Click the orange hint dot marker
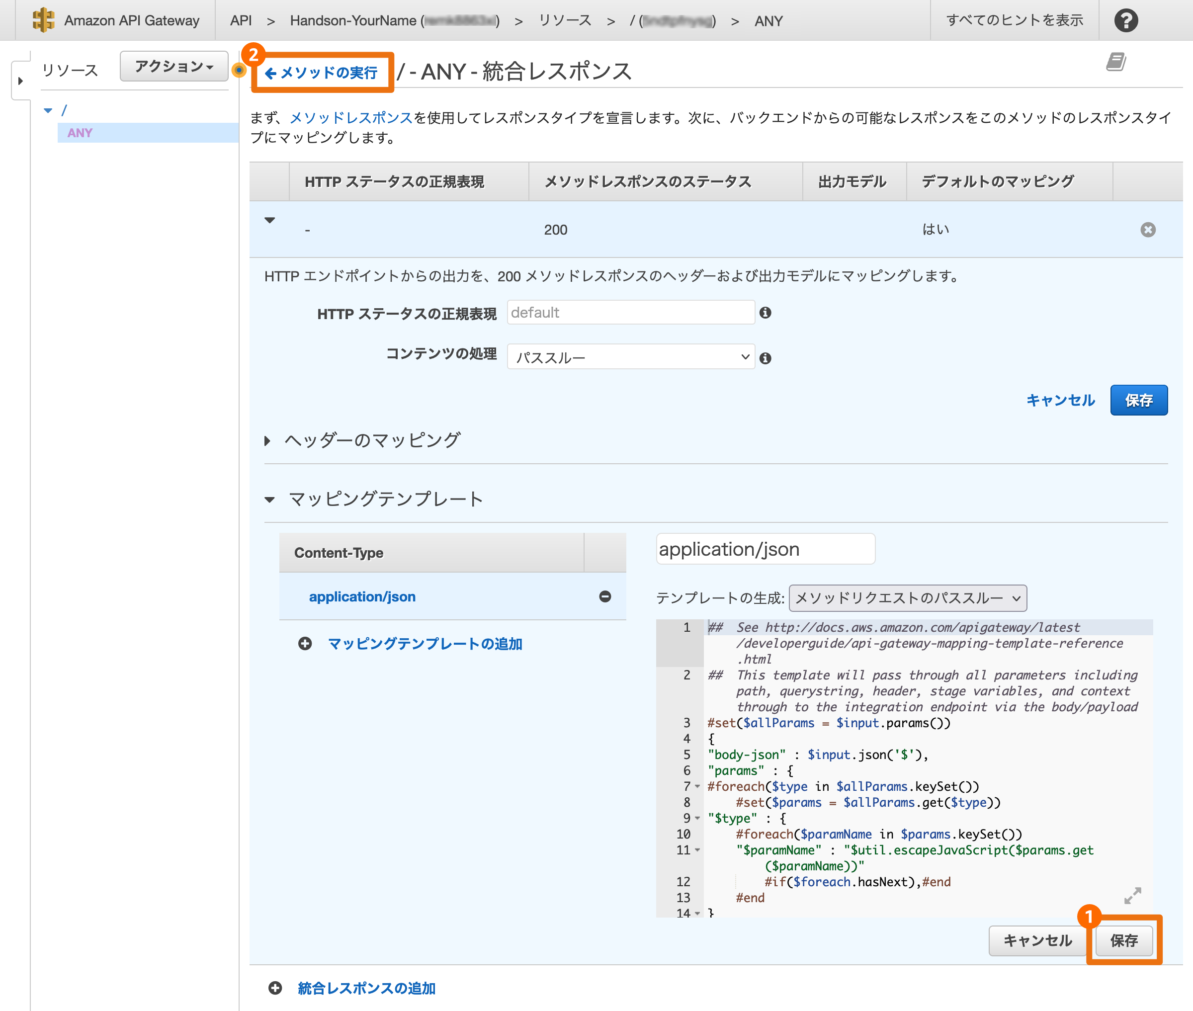Image resolution: width=1193 pixels, height=1011 pixels. (239, 70)
